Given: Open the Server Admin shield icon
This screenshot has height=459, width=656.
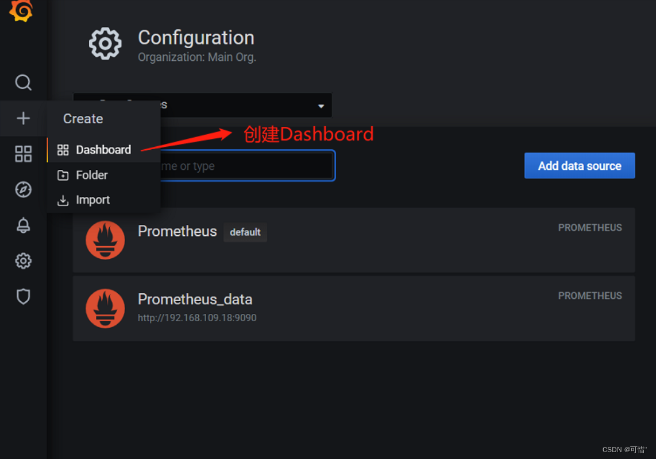Looking at the screenshot, I should (23, 297).
